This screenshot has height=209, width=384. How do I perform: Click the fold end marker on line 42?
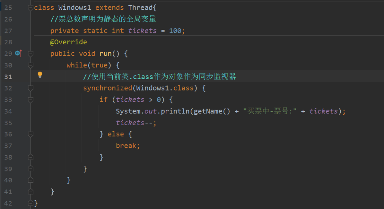pos(31,203)
